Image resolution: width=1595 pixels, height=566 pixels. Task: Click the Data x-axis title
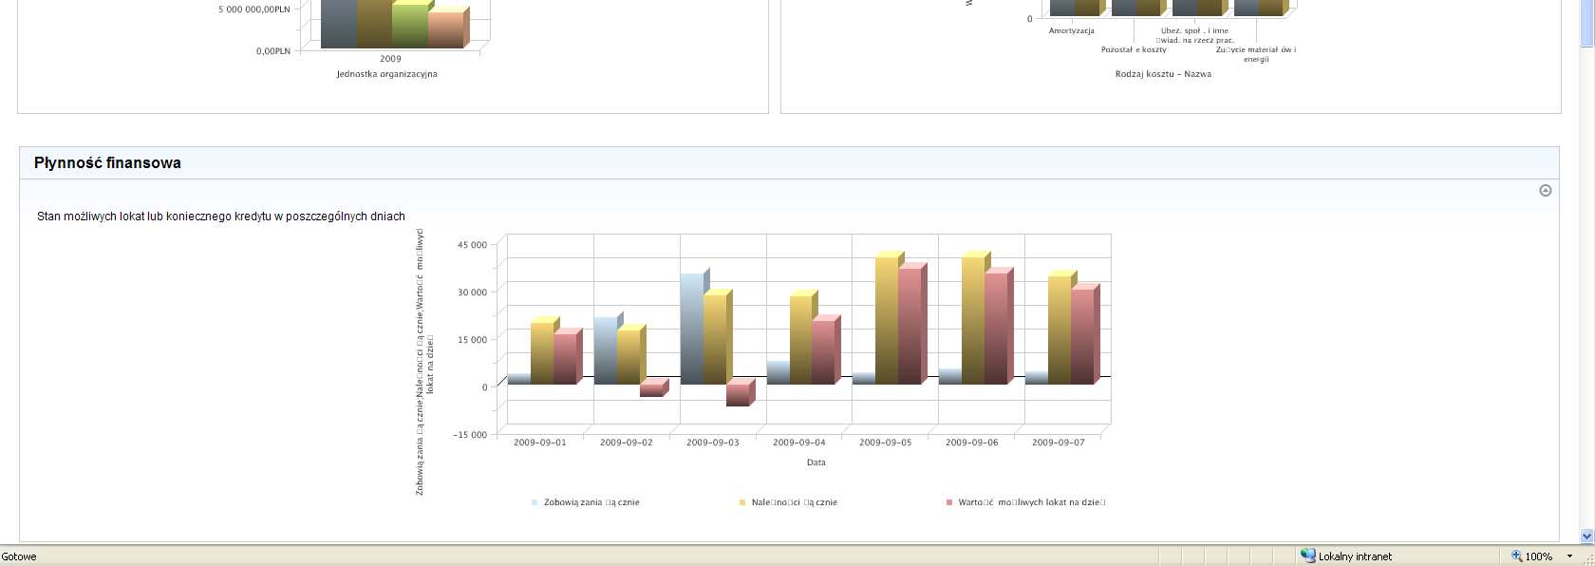[816, 462]
